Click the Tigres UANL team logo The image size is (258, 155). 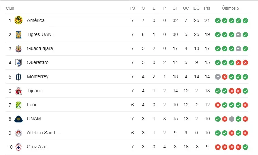tap(19, 34)
